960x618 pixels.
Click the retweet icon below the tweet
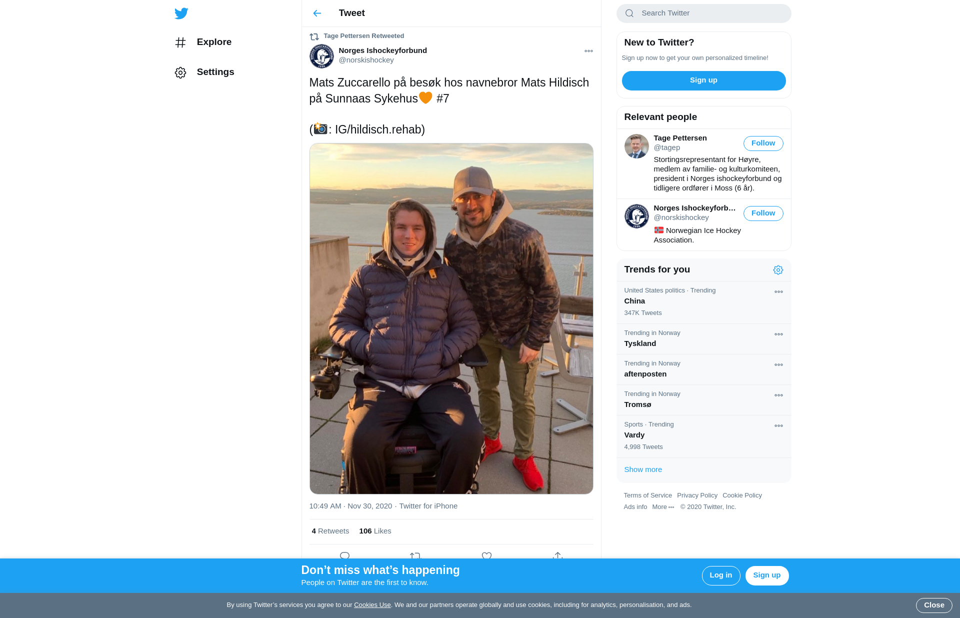[415, 555]
